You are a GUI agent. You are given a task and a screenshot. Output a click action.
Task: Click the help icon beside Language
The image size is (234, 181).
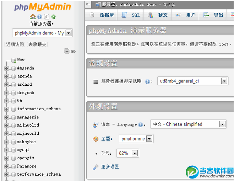click(140, 125)
